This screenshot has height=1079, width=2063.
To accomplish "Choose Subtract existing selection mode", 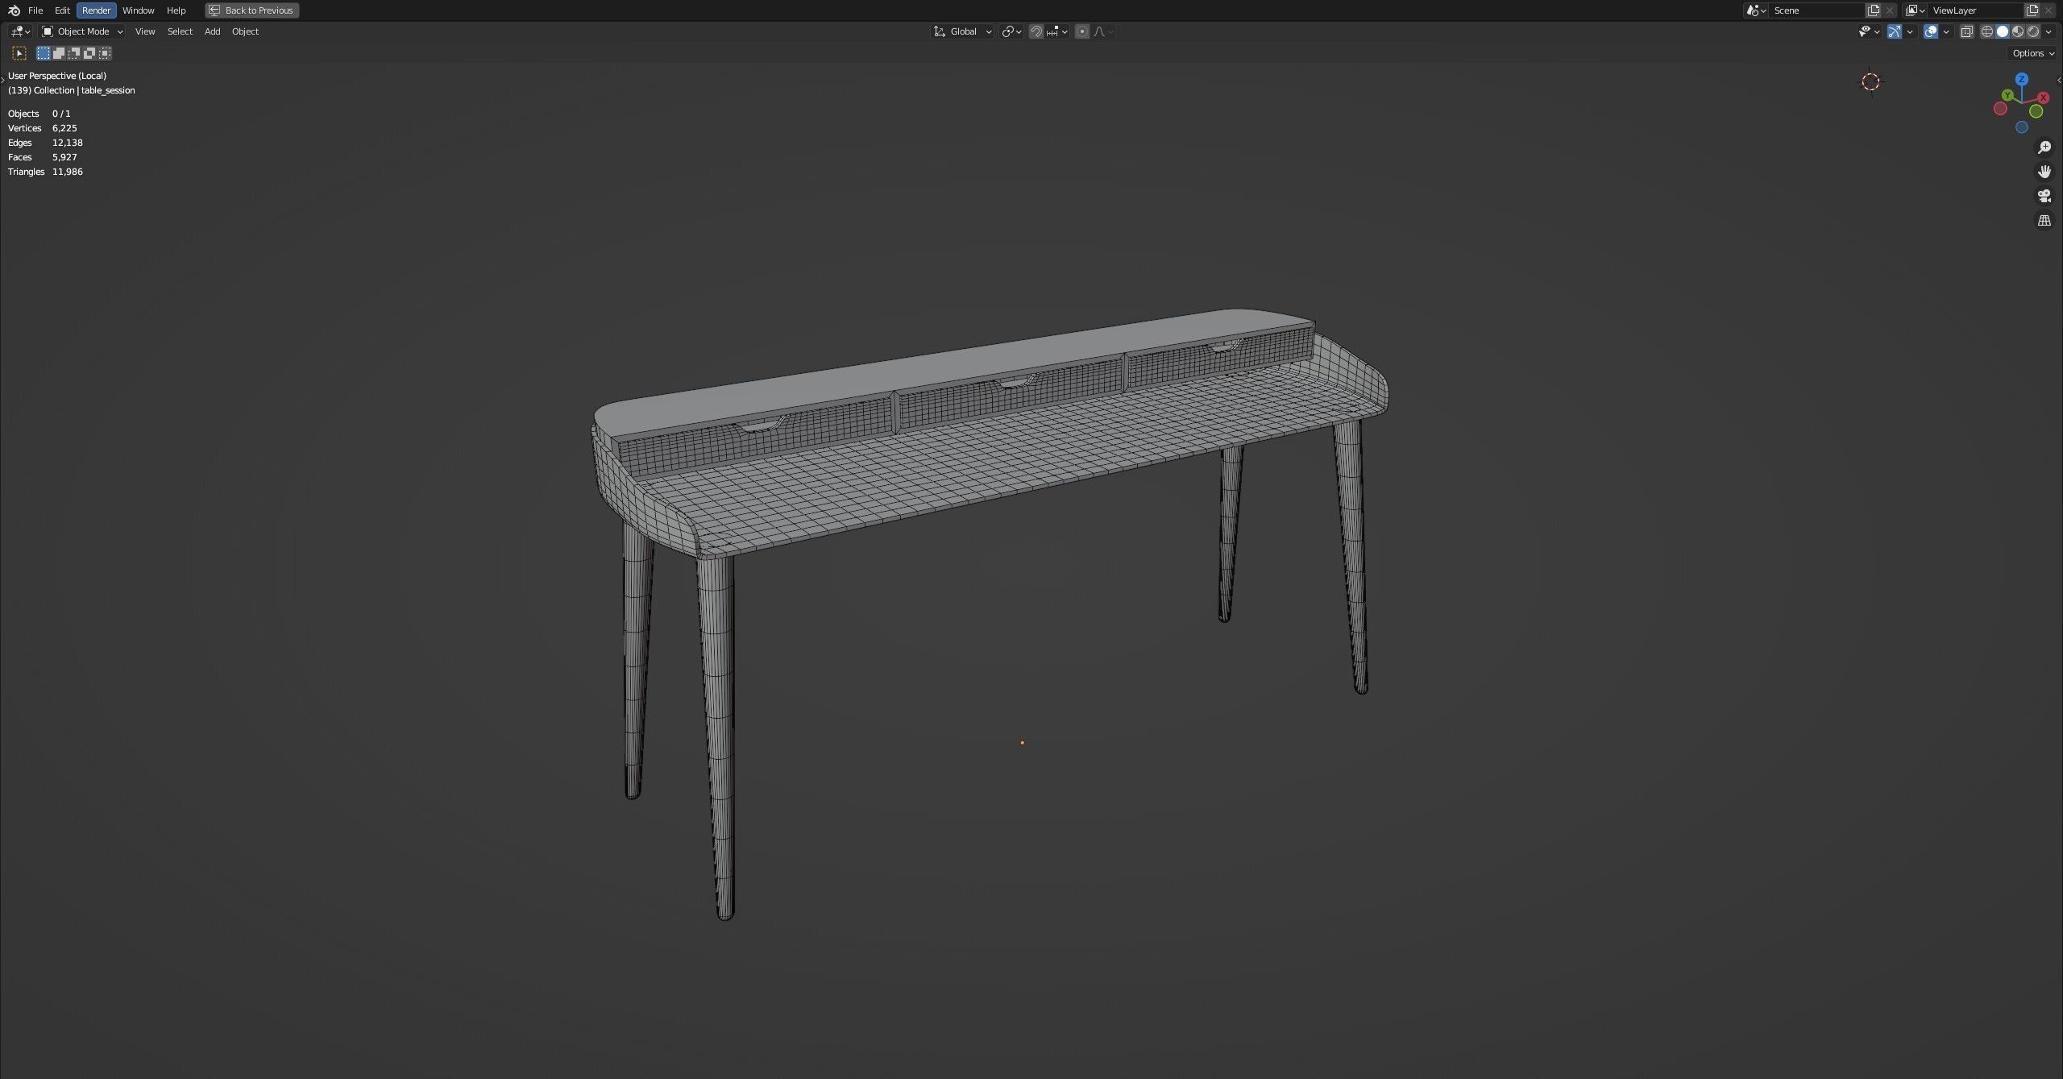I will pyautogui.click(x=74, y=53).
